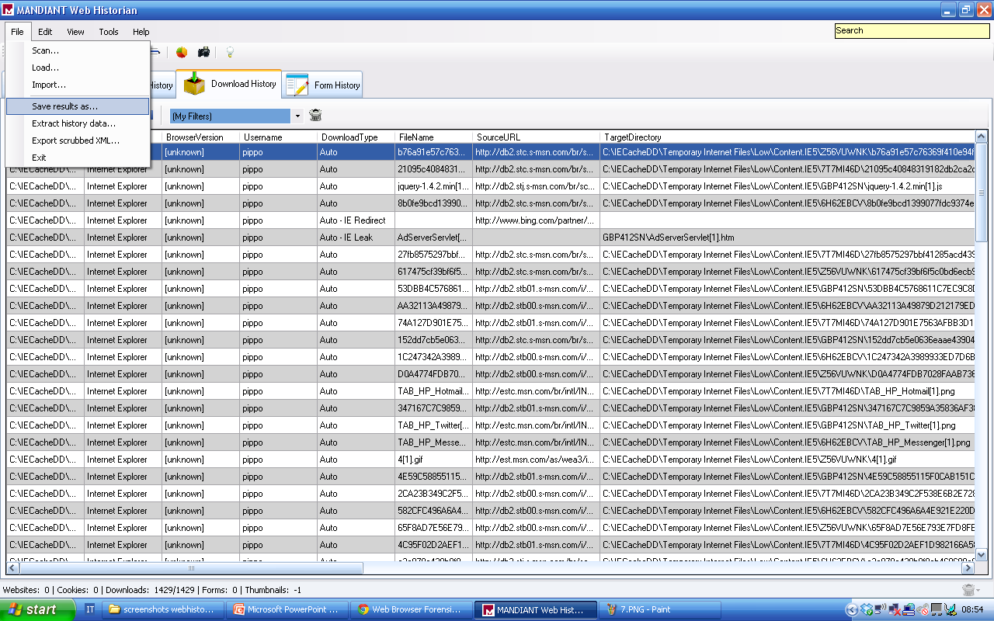Select the 4[1].gif file name cell
Viewport: 994px width, 621px height.
(x=433, y=460)
